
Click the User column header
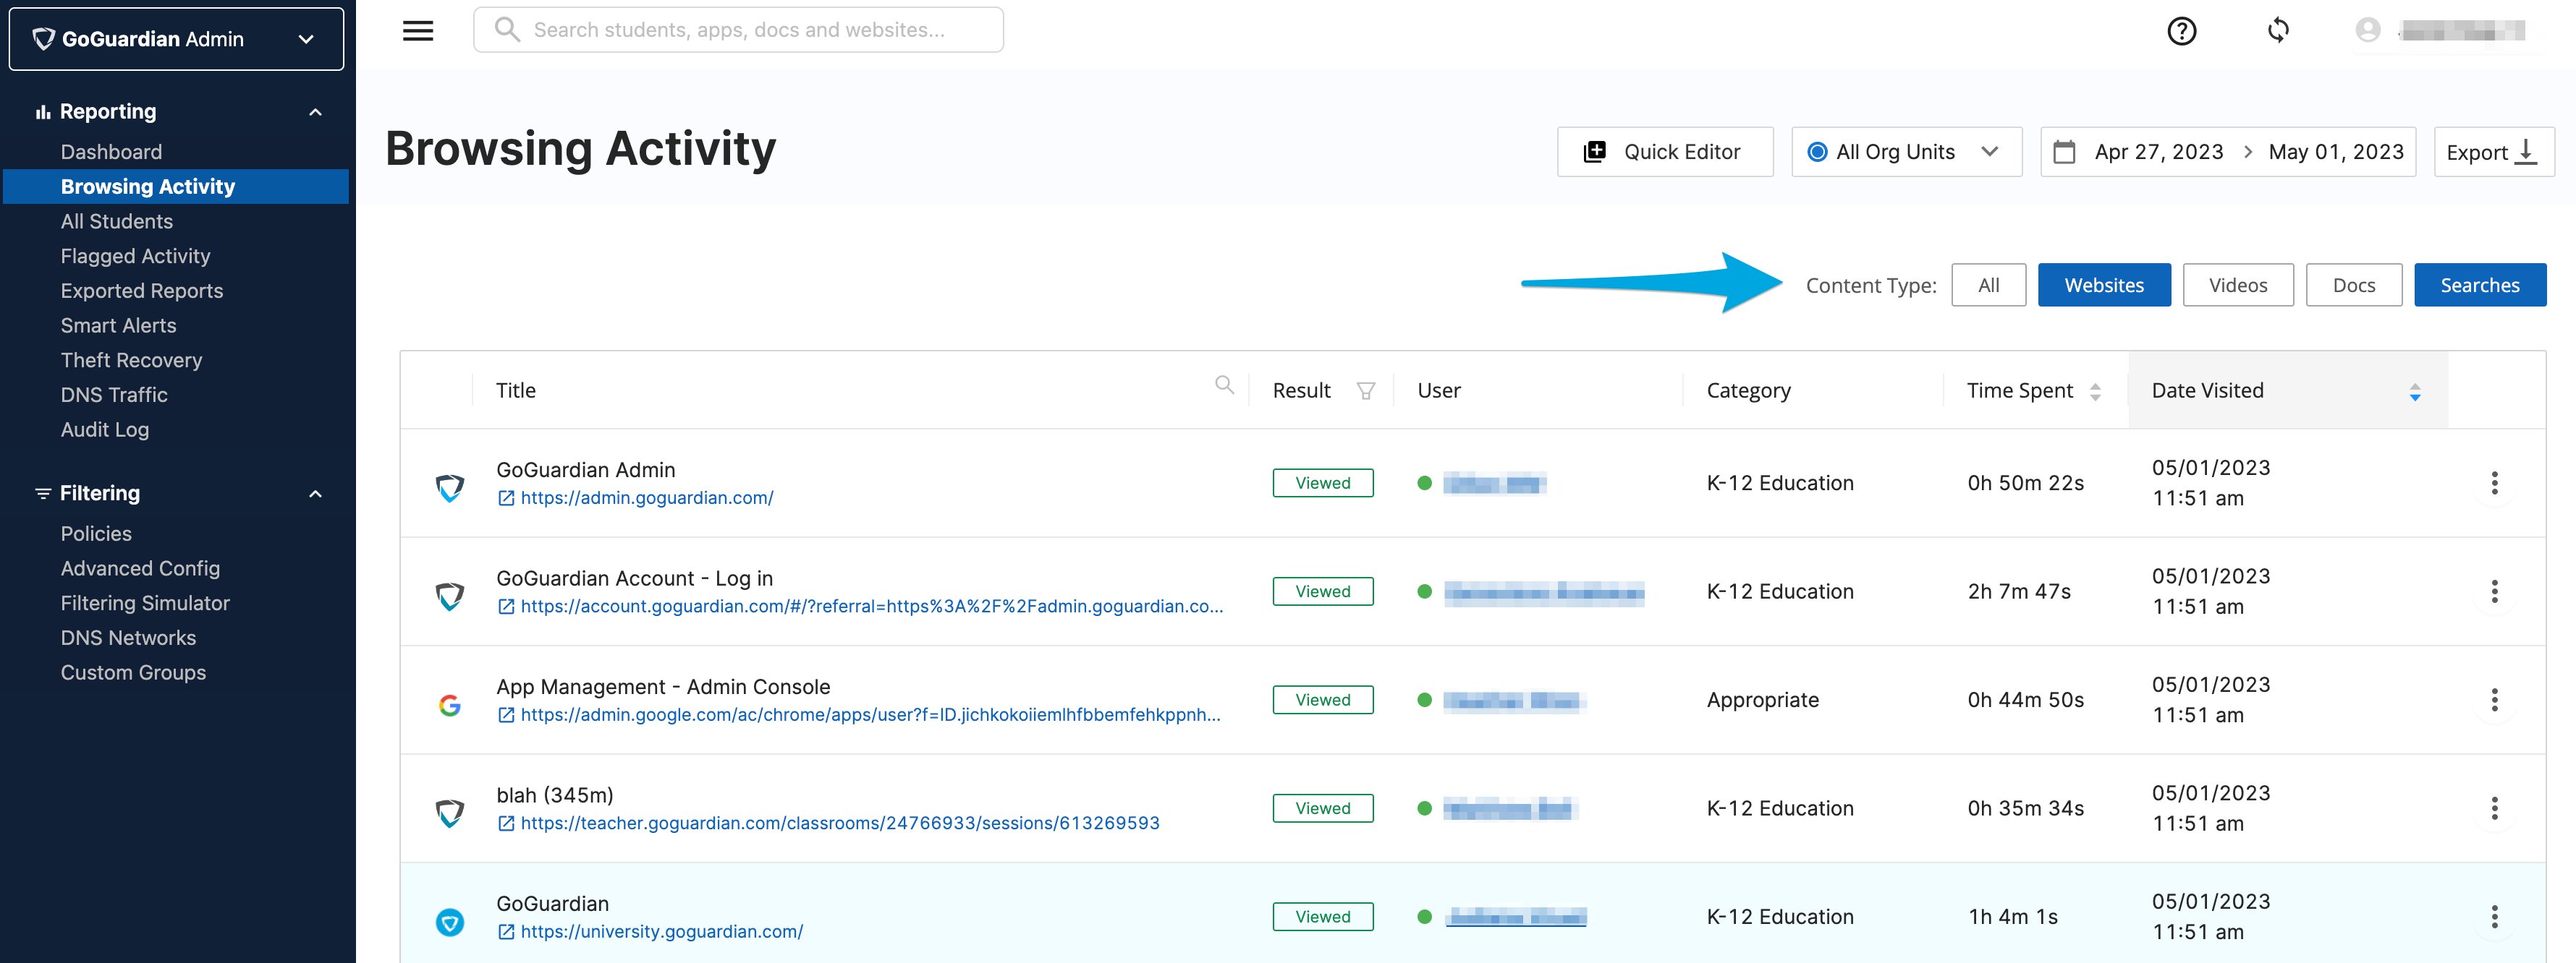coord(1438,390)
